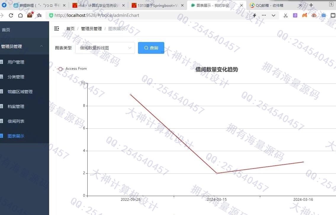Open a new browser tab with plus
The width and height of the screenshot is (336, 215).
311,5
